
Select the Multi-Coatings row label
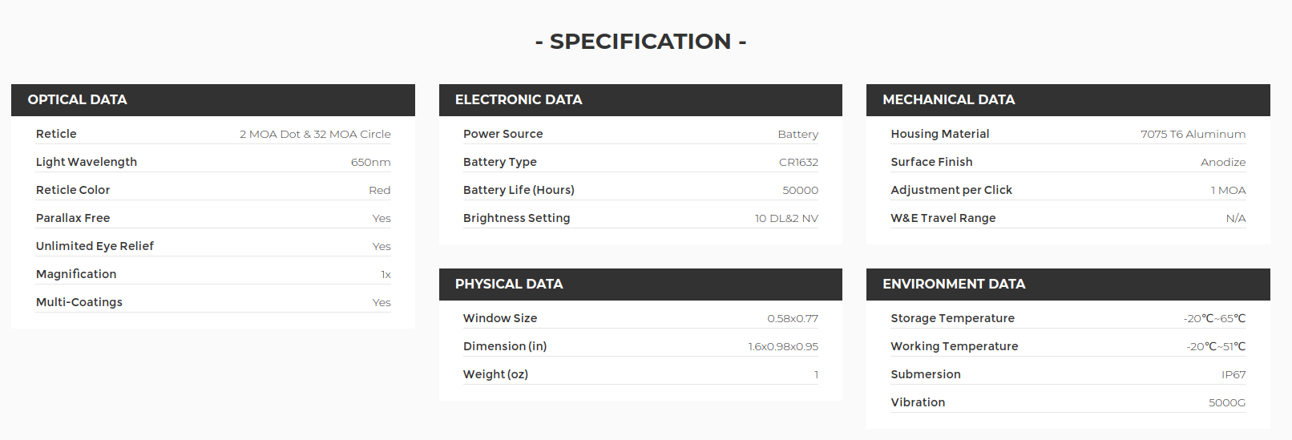tap(79, 302)
